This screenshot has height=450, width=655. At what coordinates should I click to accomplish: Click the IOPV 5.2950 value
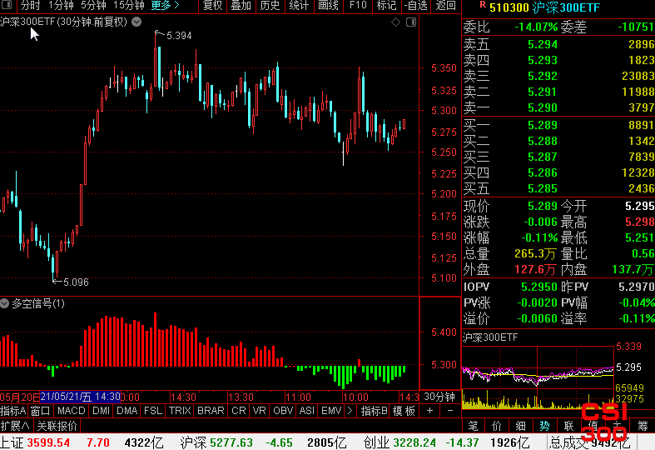(538, 287)
